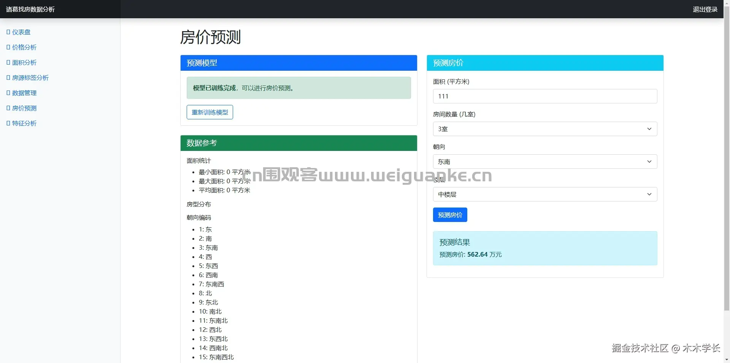The height and width of the screenshot is (363, 730).
Task: Click the 价格分析 sidebar icon
Action: click(8, 47)
